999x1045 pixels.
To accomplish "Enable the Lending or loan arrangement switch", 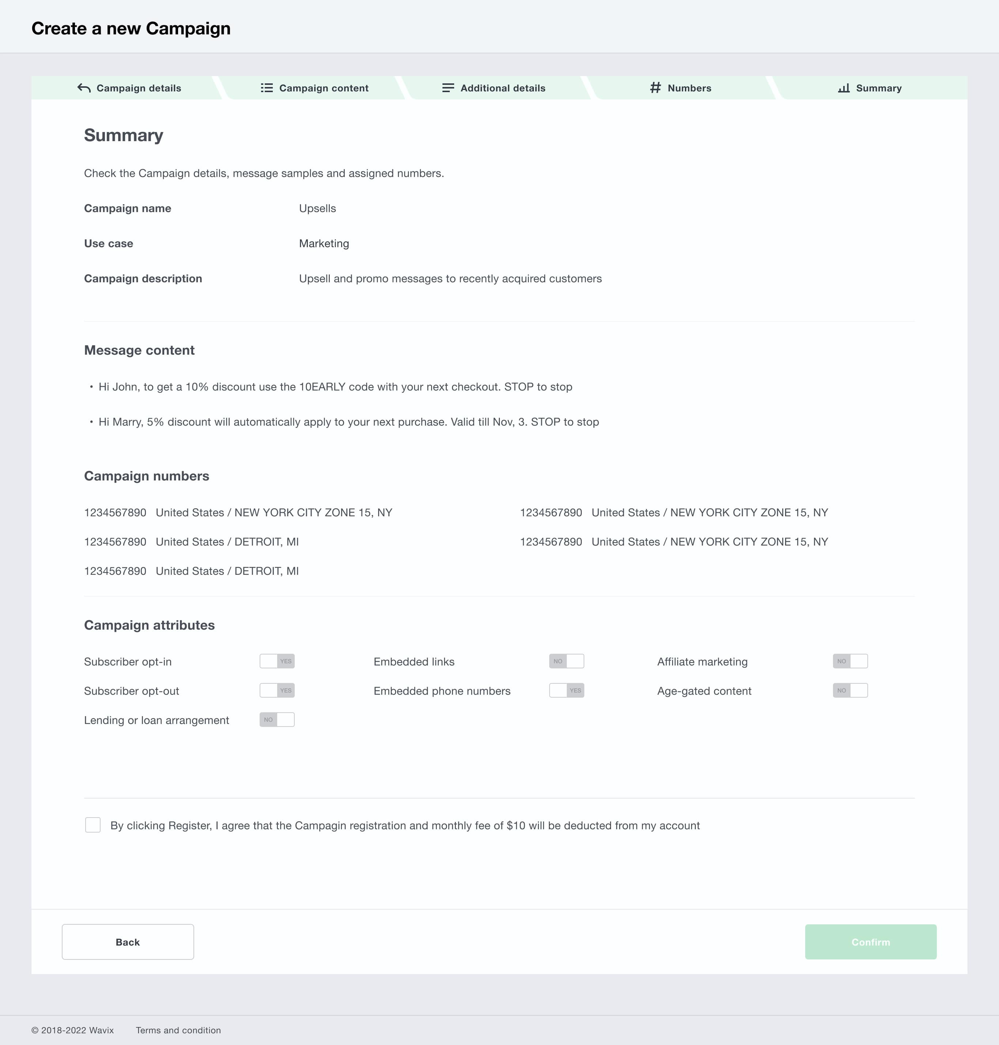I will tap(277, 720).
